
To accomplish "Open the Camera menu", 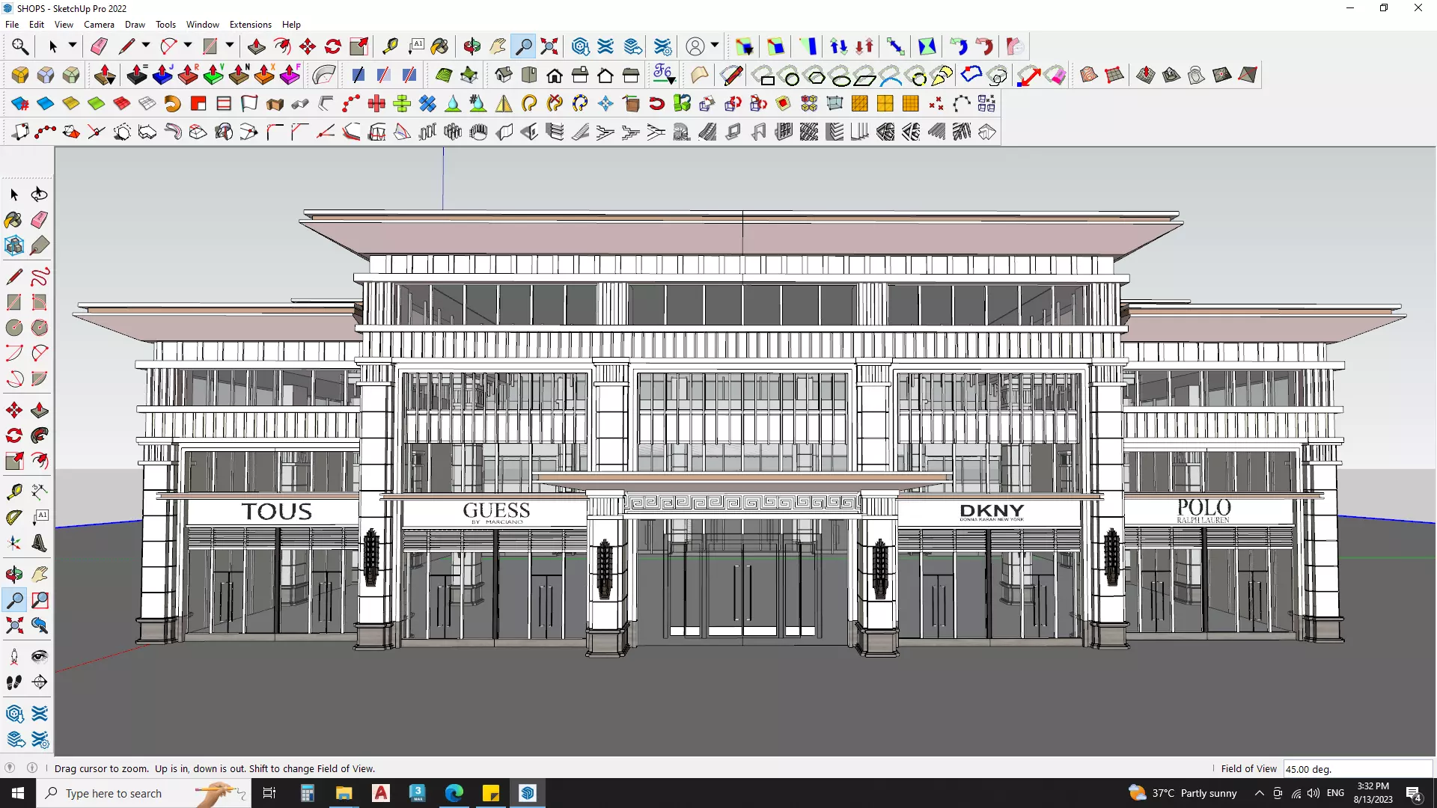I will [99, 25].
